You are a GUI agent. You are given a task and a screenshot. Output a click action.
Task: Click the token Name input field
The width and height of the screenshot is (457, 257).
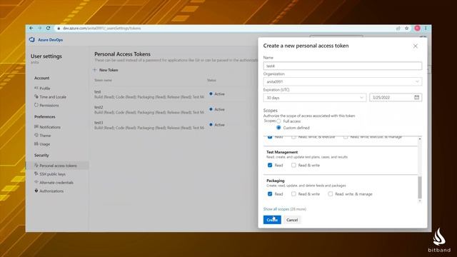pos(343,66)
